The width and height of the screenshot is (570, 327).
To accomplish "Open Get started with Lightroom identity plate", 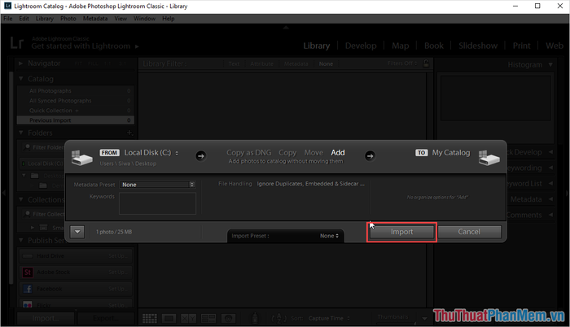I will tap(85, 46).
